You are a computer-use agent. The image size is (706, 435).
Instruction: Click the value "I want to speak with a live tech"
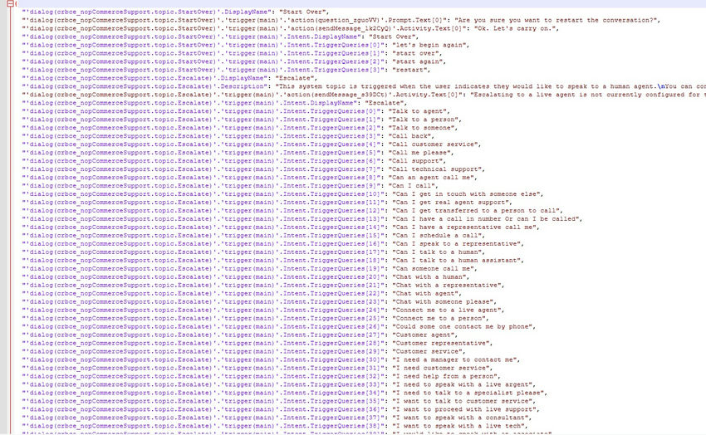click(459, 426)
